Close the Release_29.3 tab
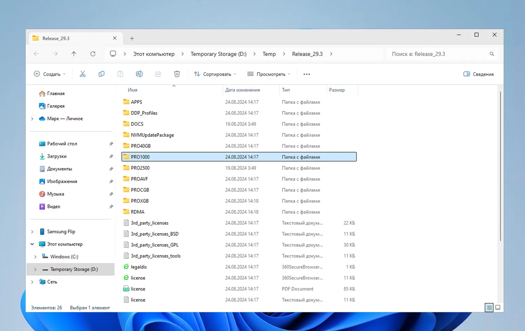 (x=115, y=38)
